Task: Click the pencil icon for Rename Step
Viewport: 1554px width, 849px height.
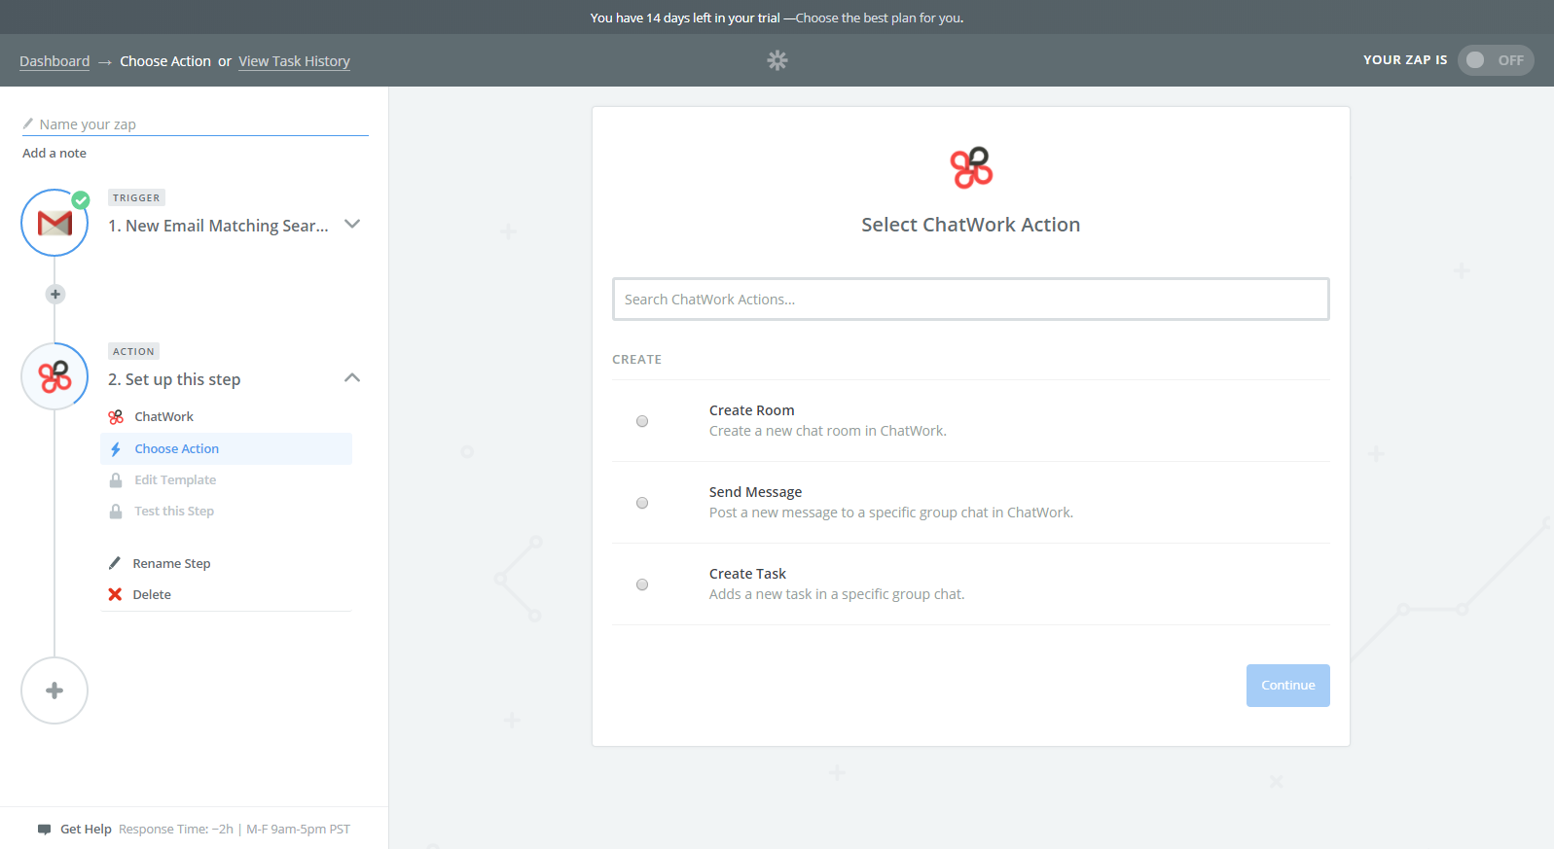Action: (x=115, y=563)
